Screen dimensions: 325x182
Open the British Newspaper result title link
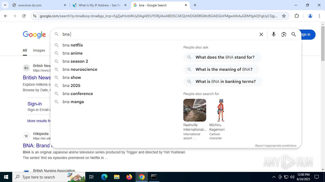point(37,78)
